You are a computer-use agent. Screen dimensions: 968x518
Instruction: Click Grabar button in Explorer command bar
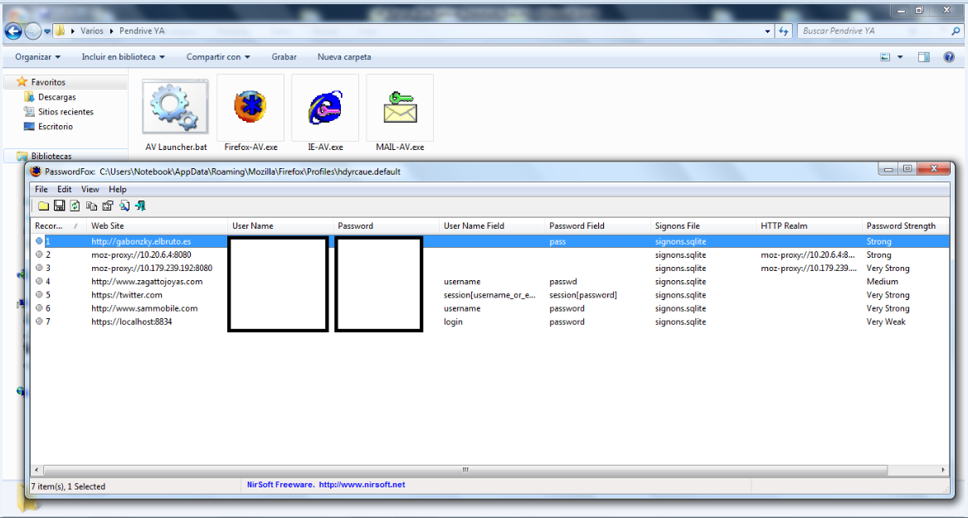pos(284,56)
